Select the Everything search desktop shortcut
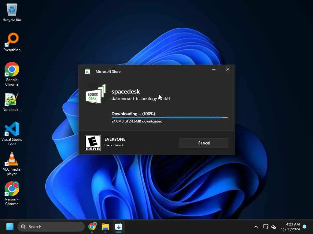Viewport: 313px width, 234px height. 12,42
